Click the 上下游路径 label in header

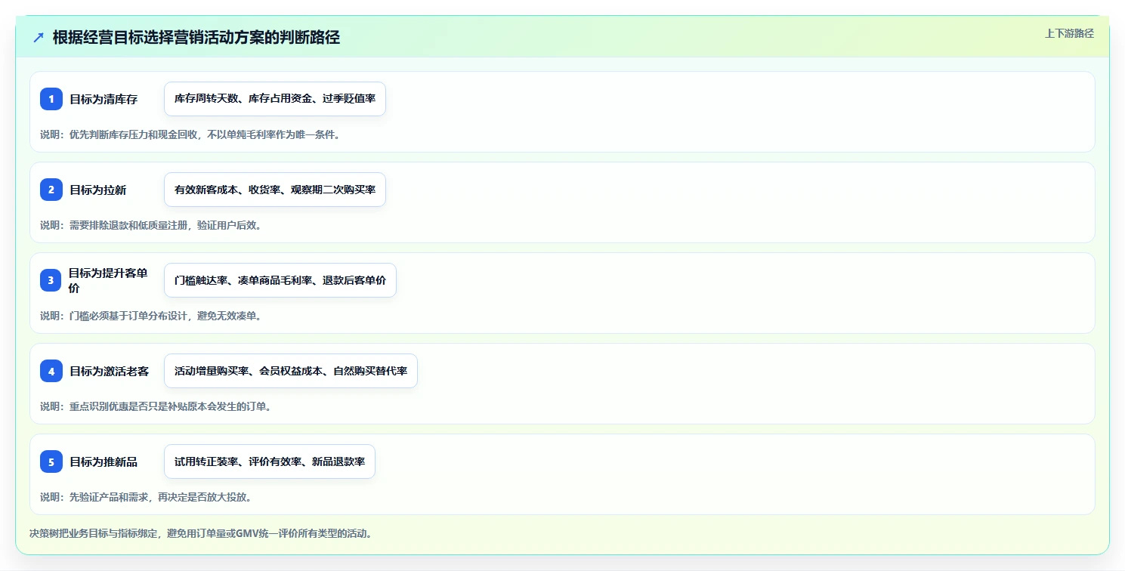[1069, 33]
